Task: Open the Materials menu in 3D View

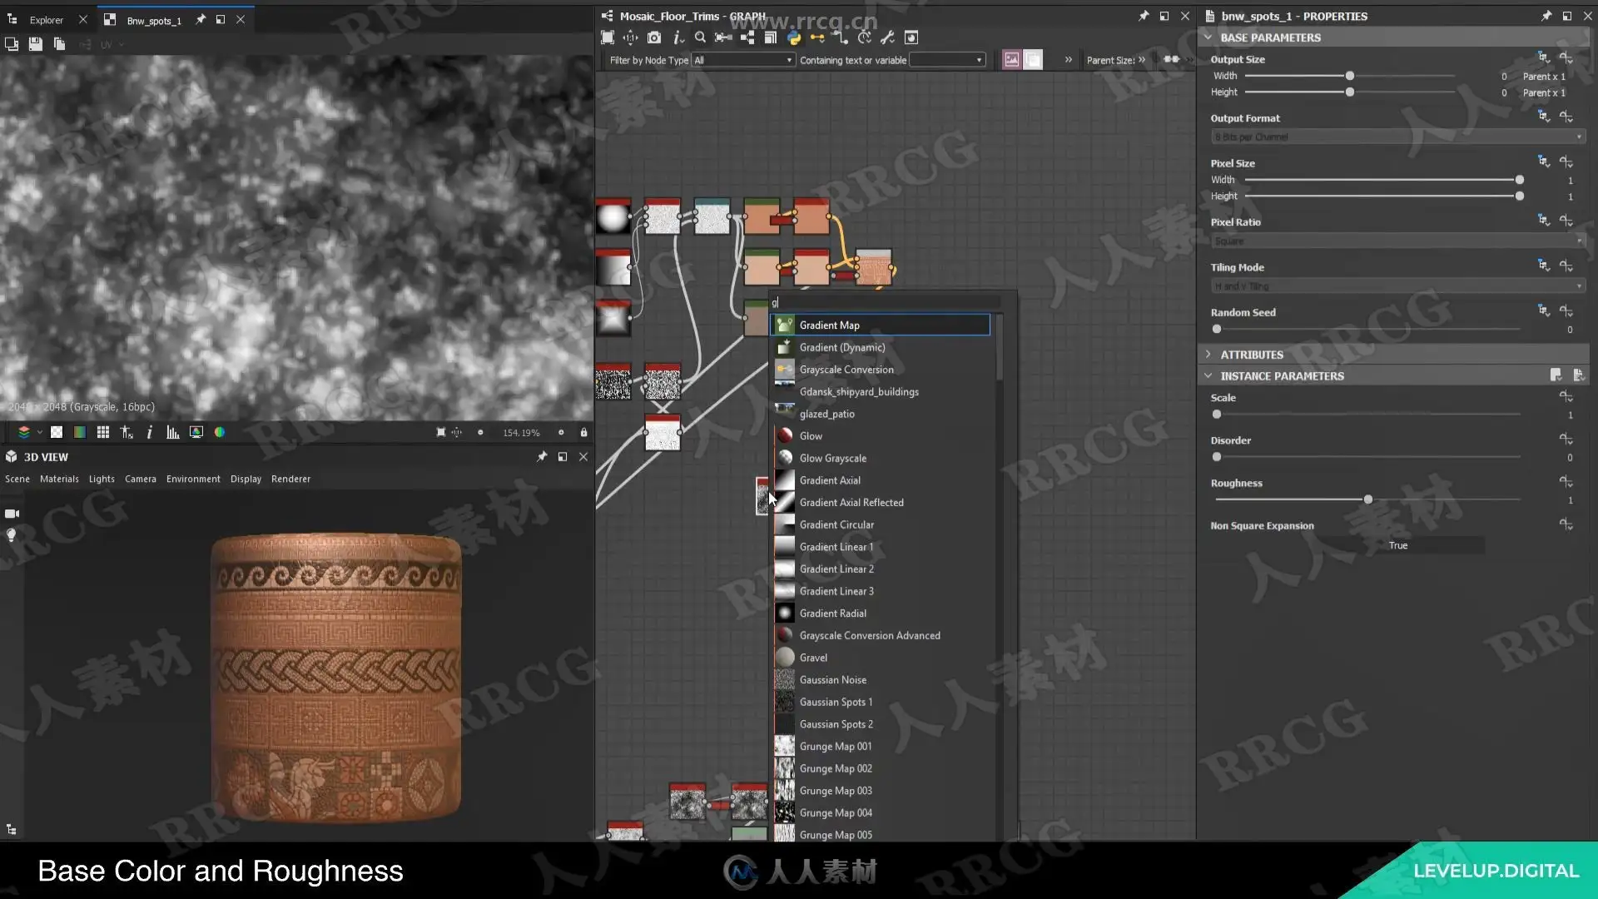Action: (59, 479)
